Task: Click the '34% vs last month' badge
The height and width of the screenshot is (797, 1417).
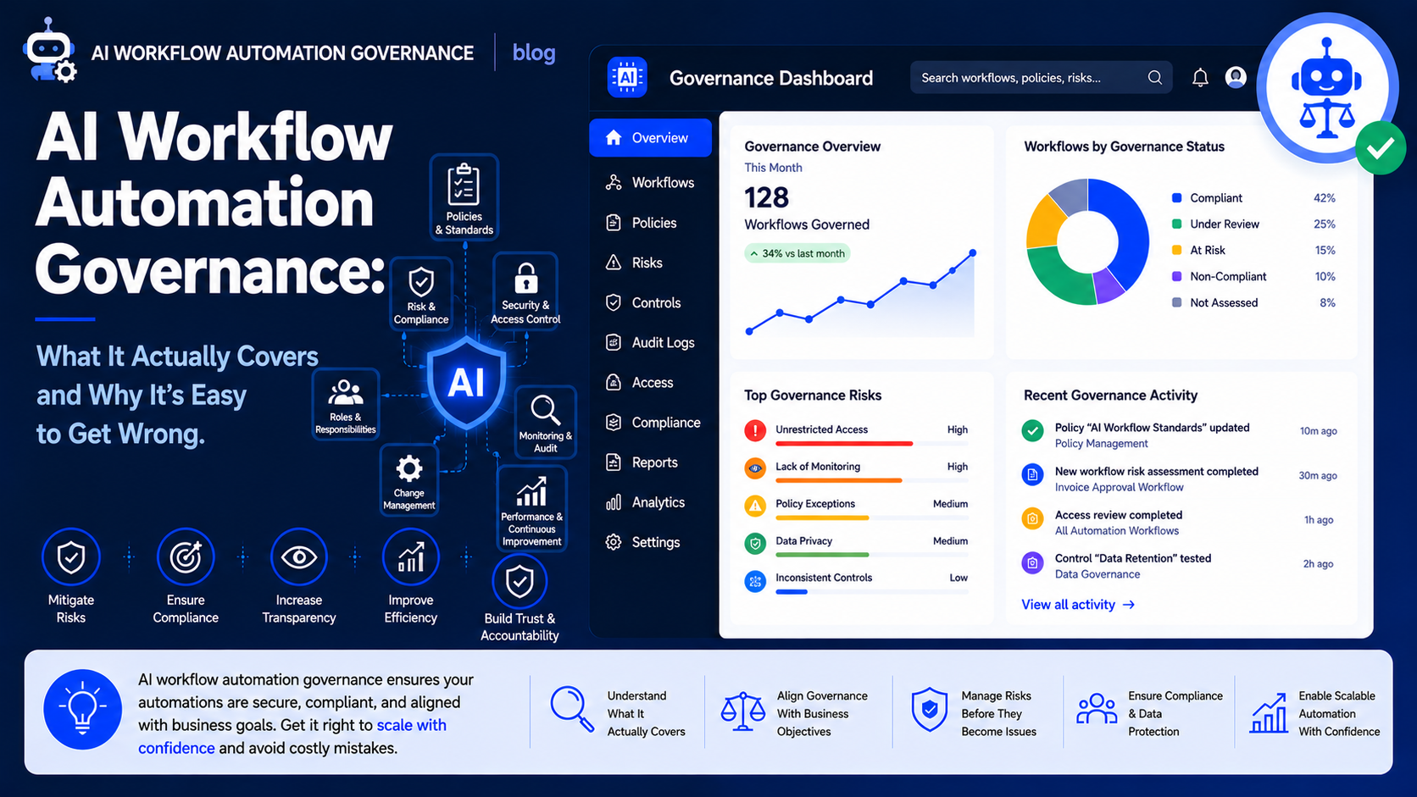Action: click(x=797, y=253)
